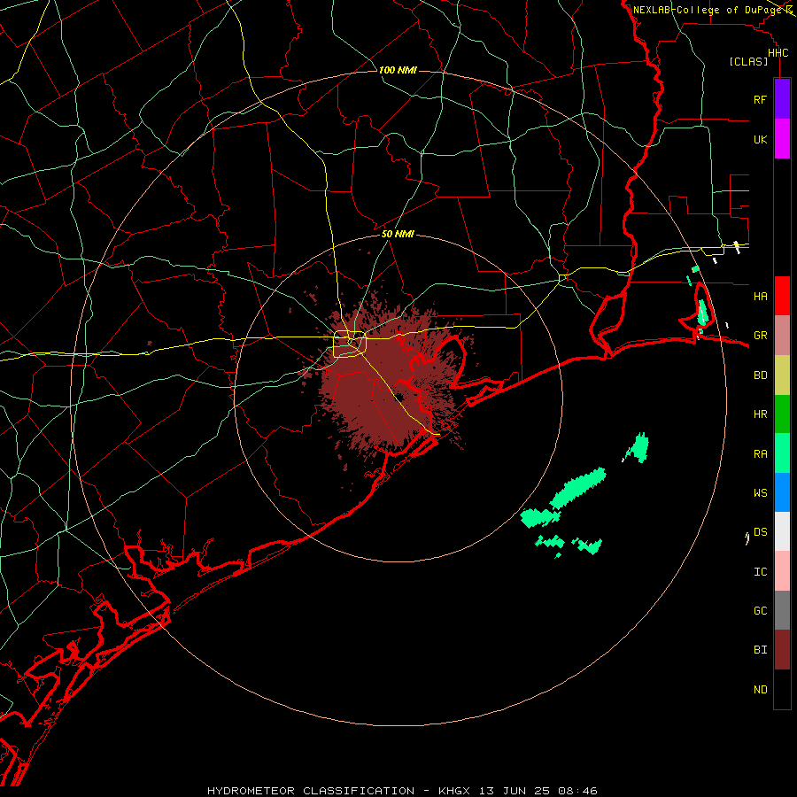Click the RA light green legend swatch
797x797 pixels.
(782, 453)
